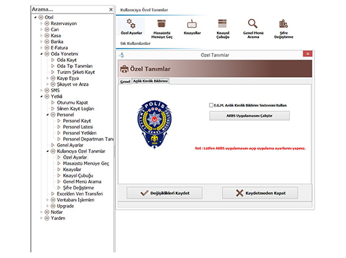Image resolution: width=346 pixels, height=258 pixels.
Task: Open Genel Ayarlar tree item
Action: pos(70,145)
